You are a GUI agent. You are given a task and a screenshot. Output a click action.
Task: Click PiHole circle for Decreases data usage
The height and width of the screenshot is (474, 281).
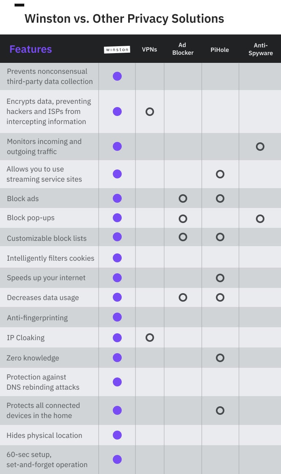220,298
